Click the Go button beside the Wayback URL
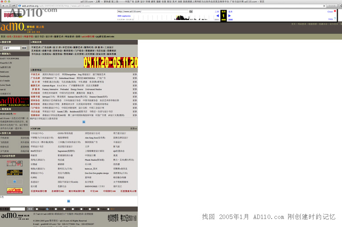 coord(191,12)
